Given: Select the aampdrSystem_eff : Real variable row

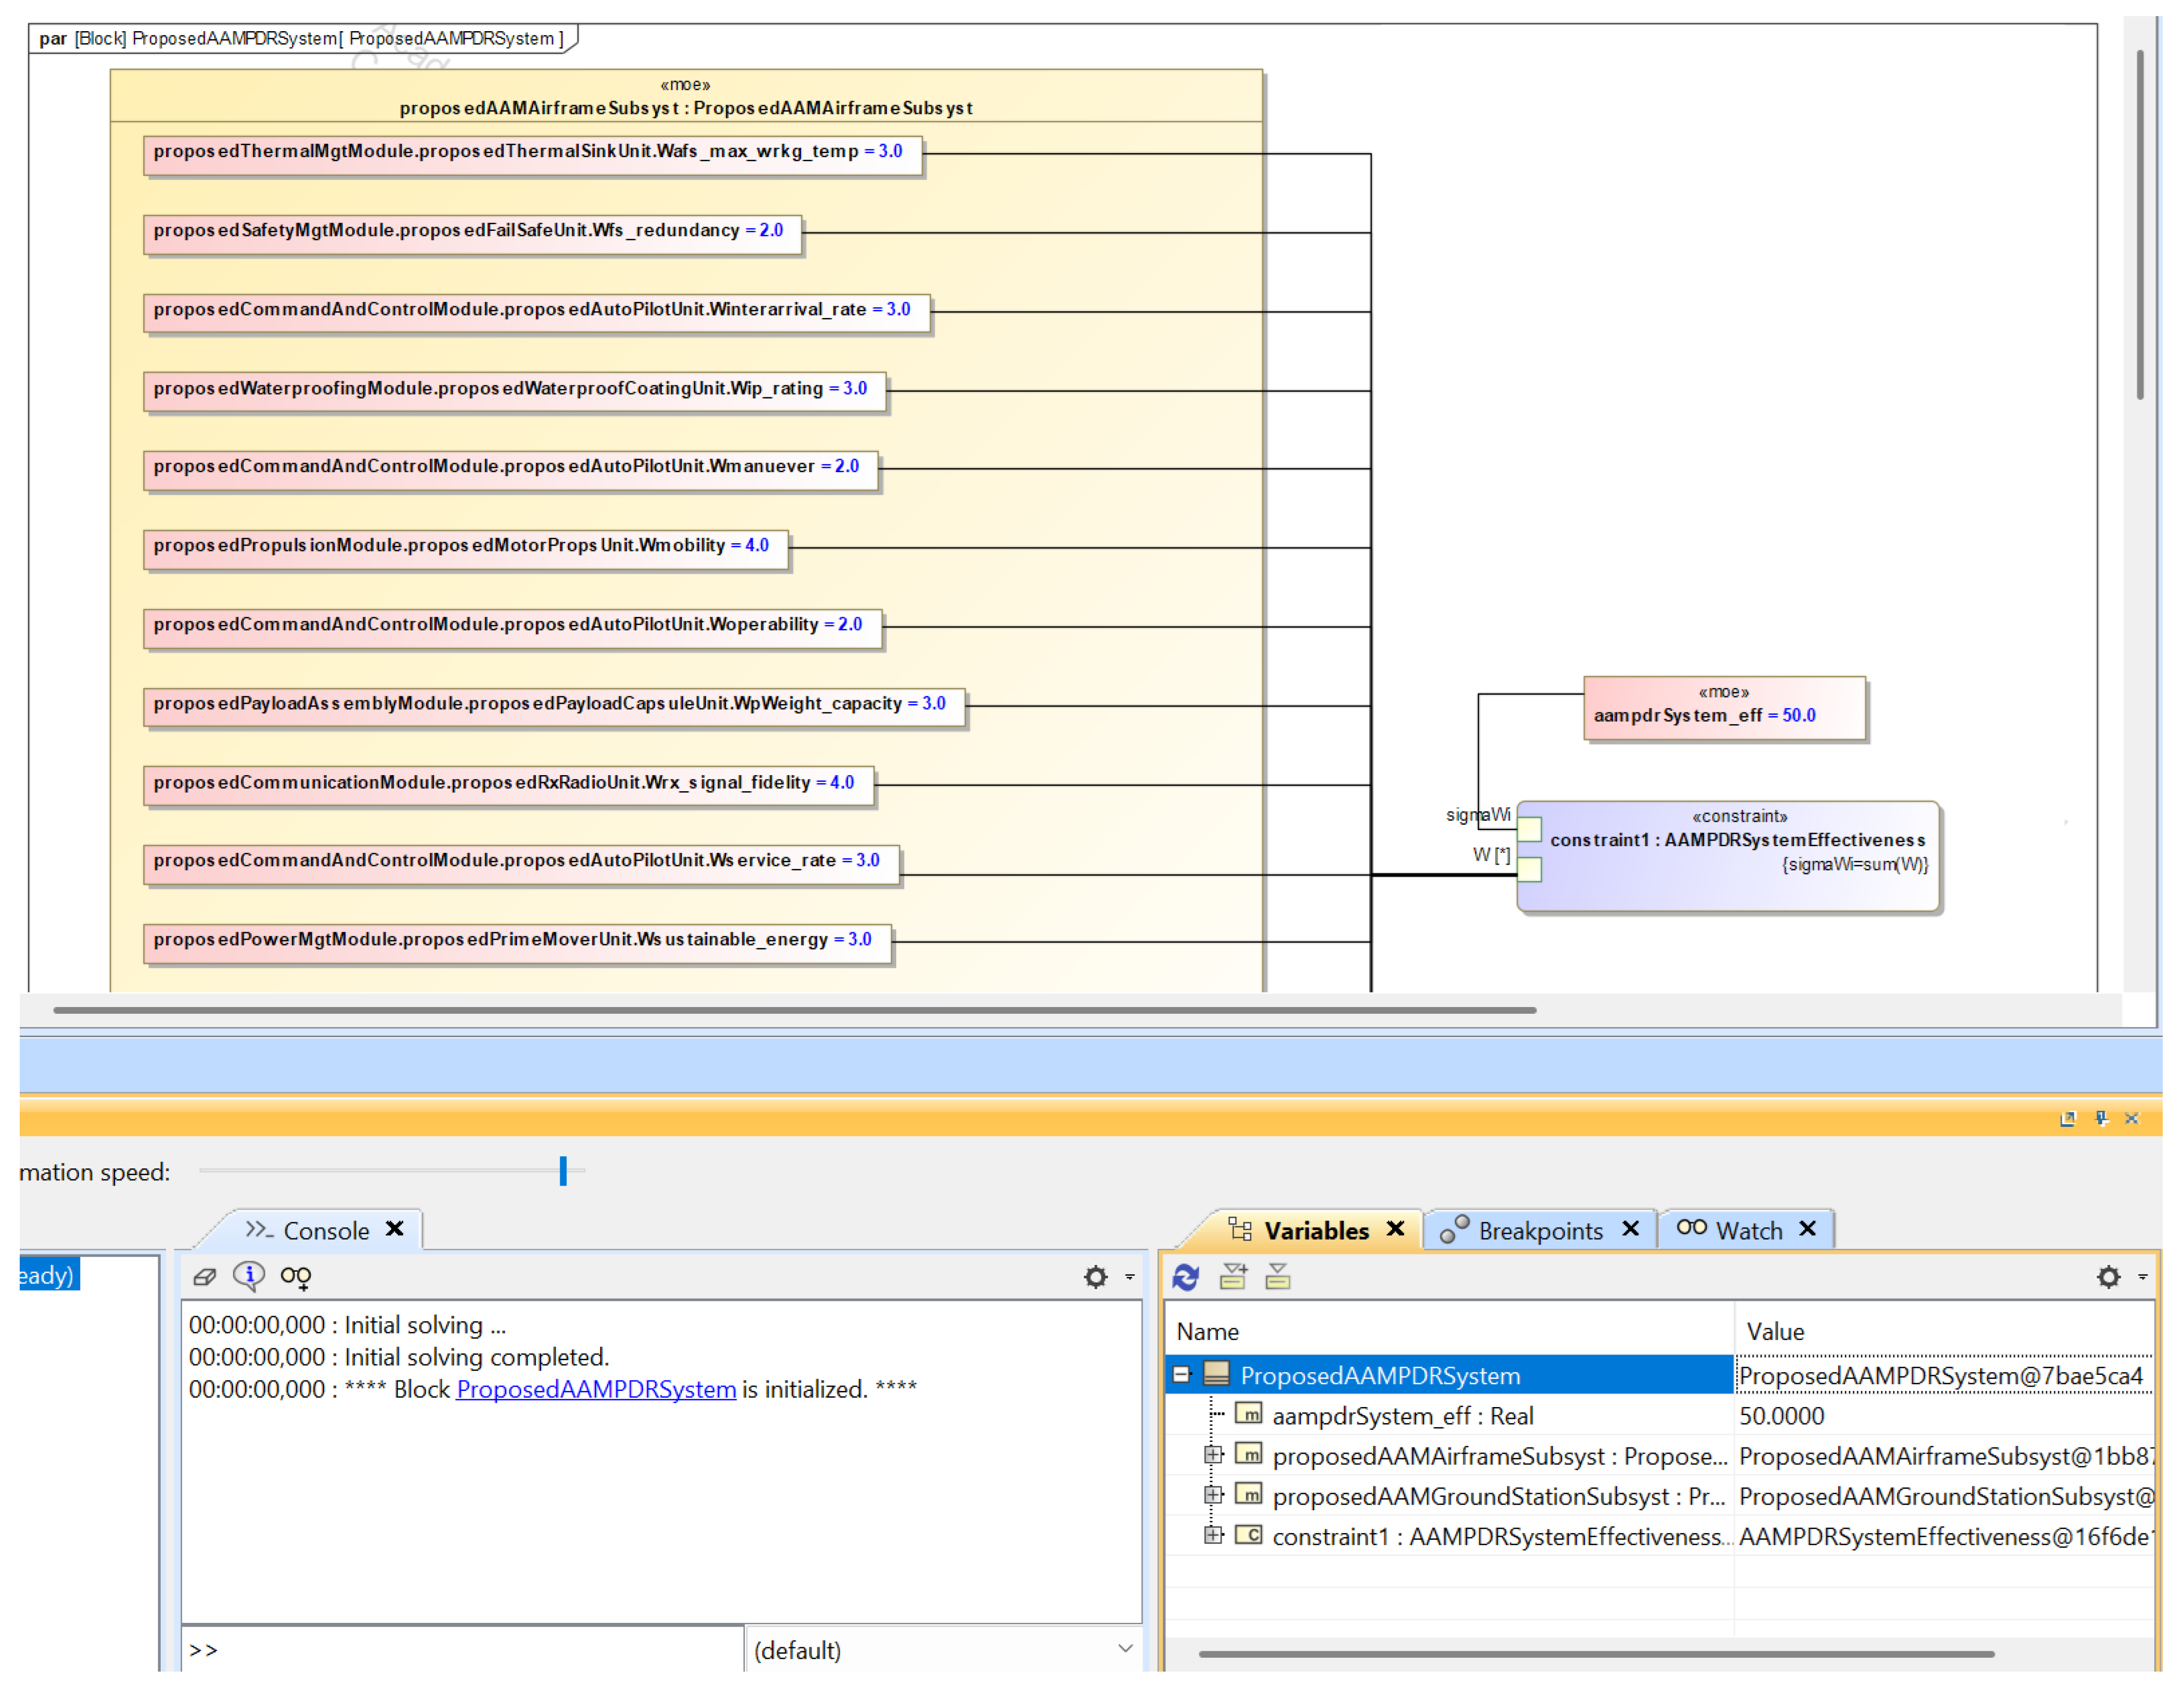Looking at the screenshot, I should coord(1402,1416).
